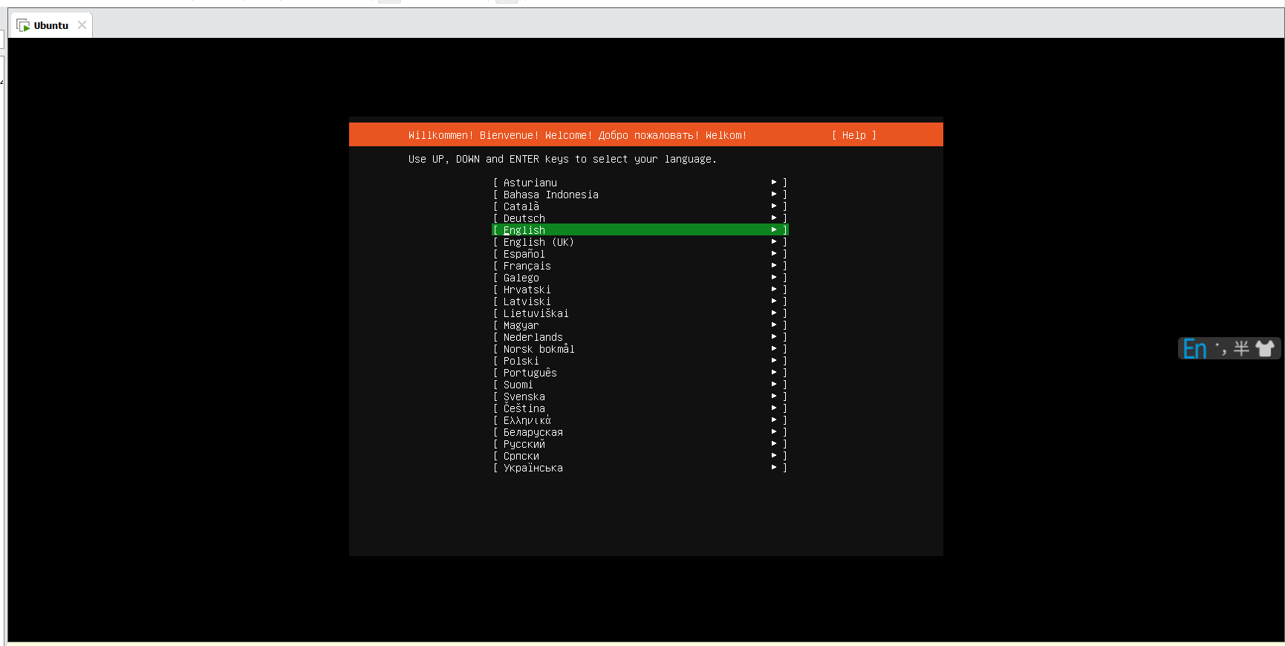Screen dimensions: 1285x646
Task: Pick Čeština language option
Action: [640, 408]
